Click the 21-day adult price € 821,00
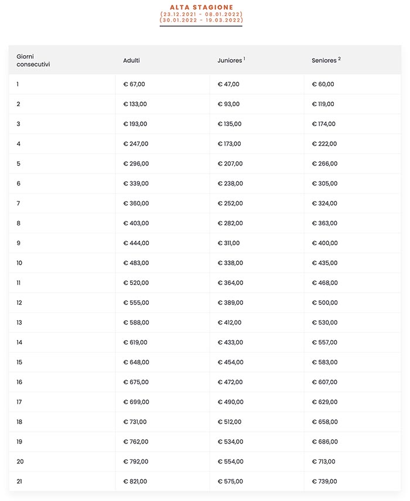 tap(135, 482)
